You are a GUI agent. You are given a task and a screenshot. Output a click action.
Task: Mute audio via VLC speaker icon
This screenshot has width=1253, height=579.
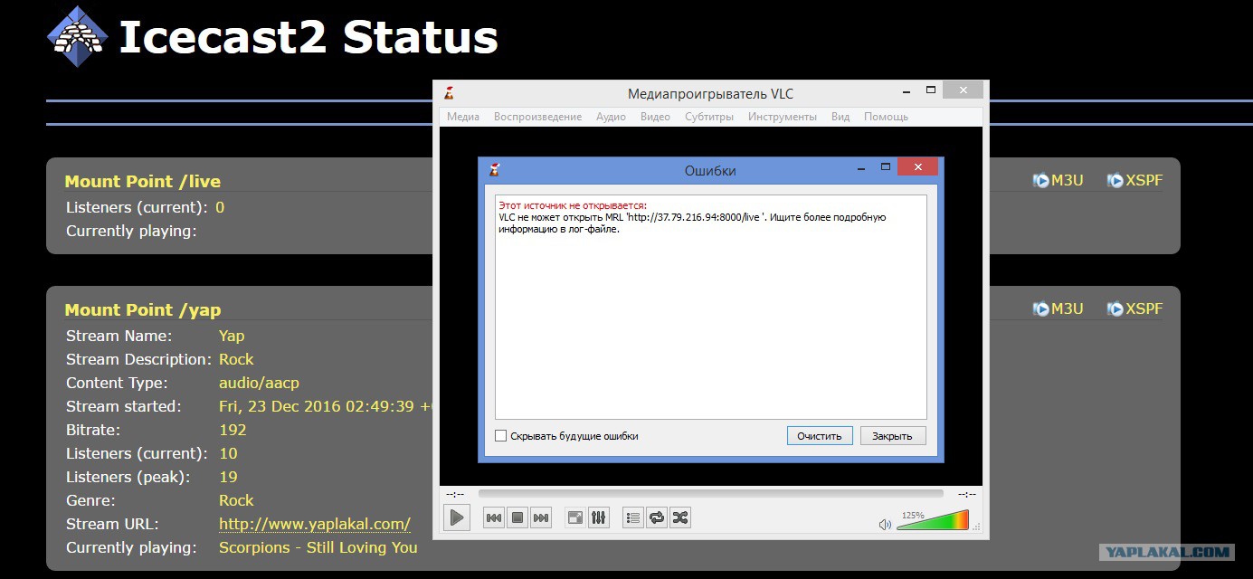pos(885,524)
